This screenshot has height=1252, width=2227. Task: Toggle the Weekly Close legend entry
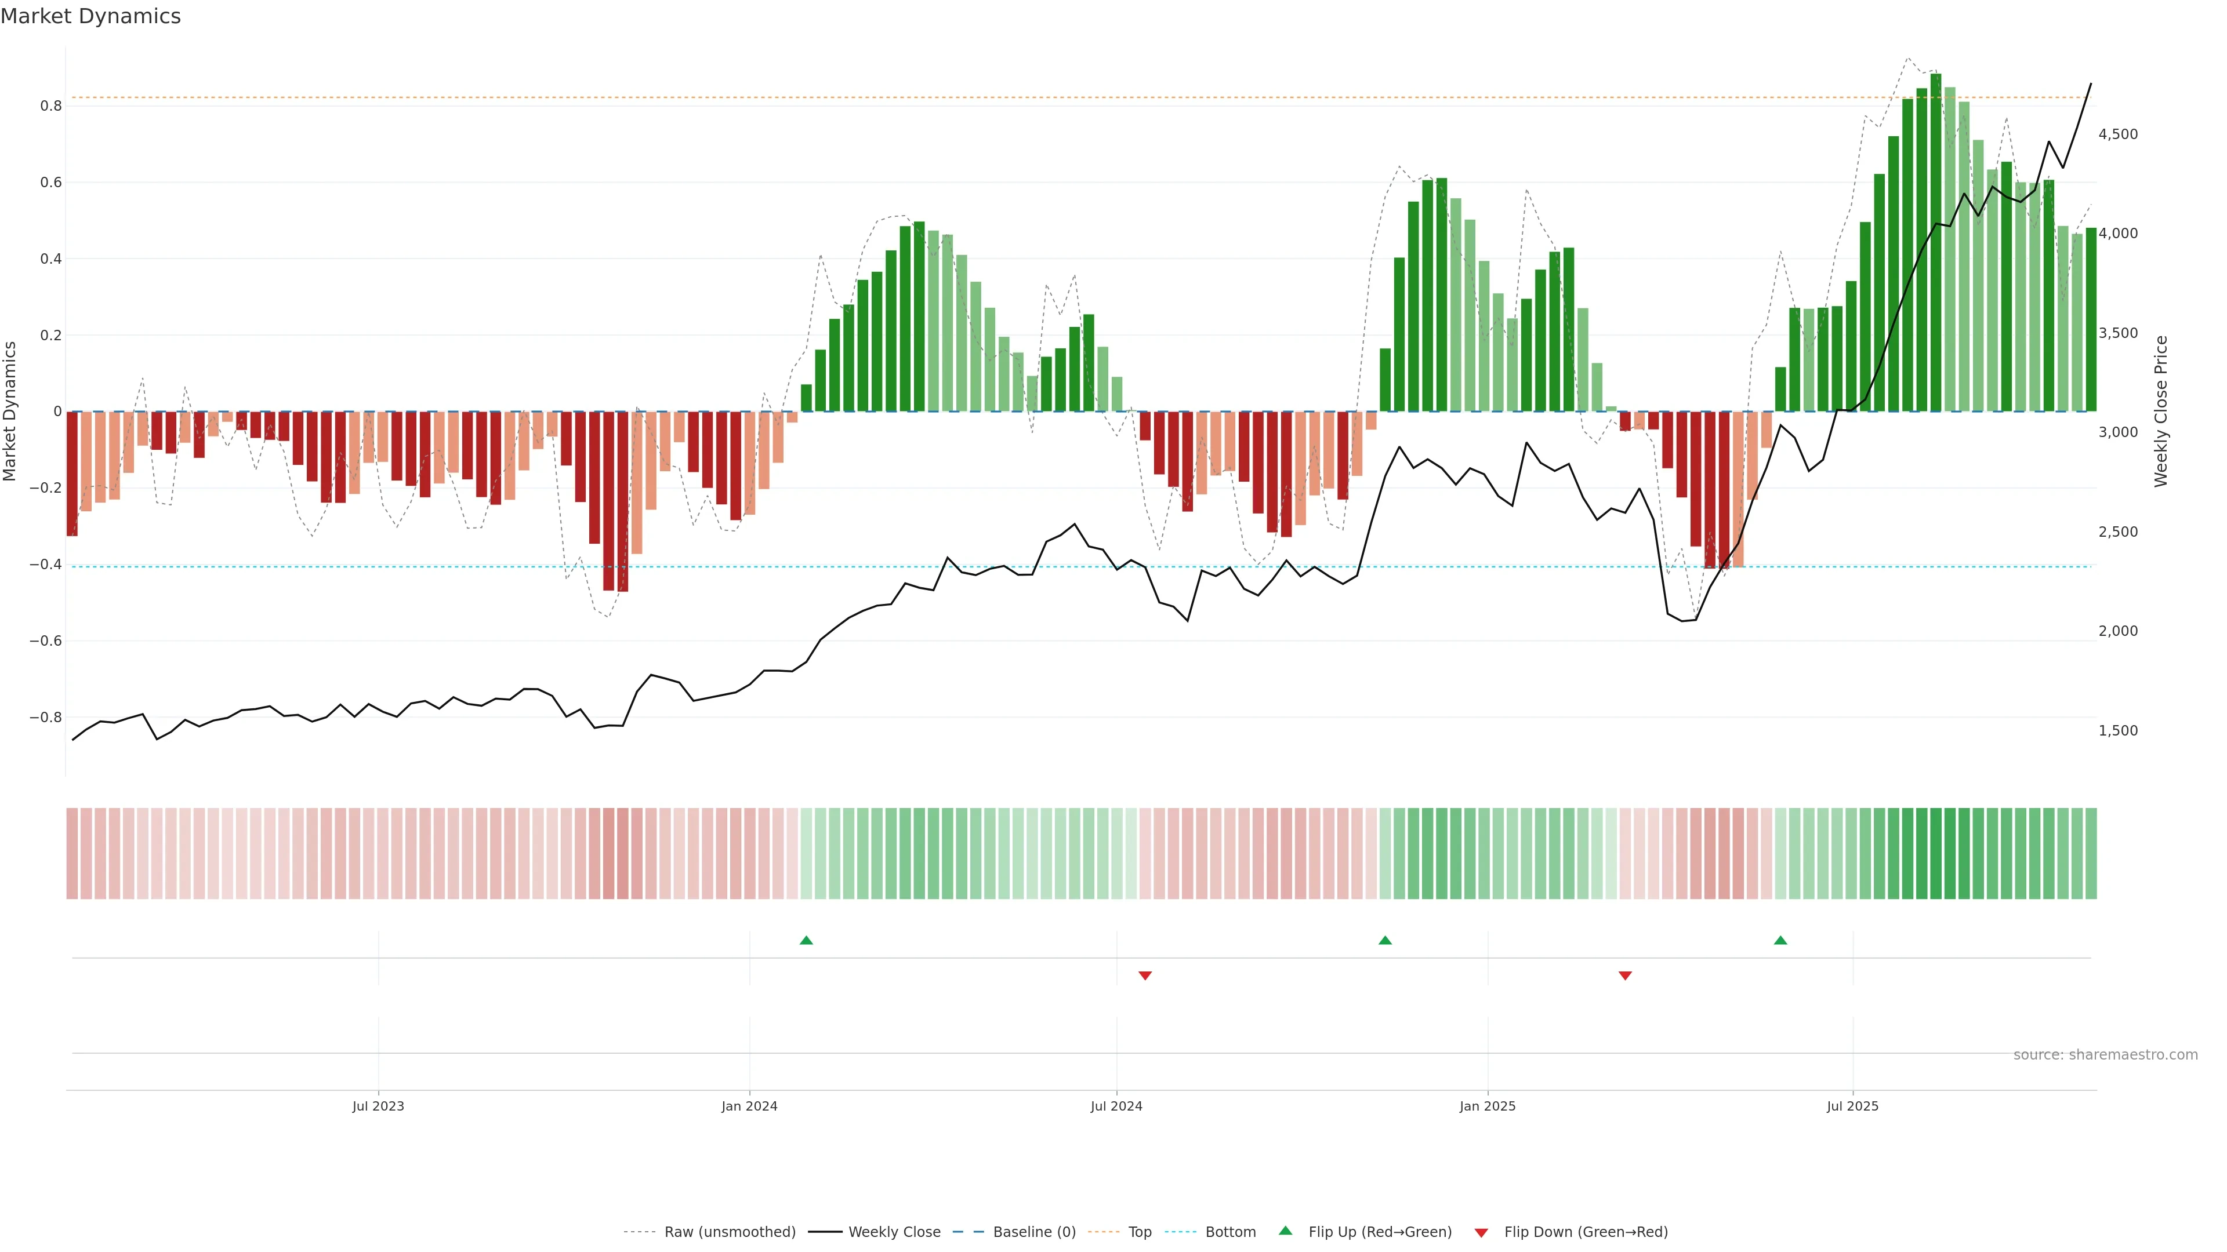pyautogui.click(x=894, y=1232)
